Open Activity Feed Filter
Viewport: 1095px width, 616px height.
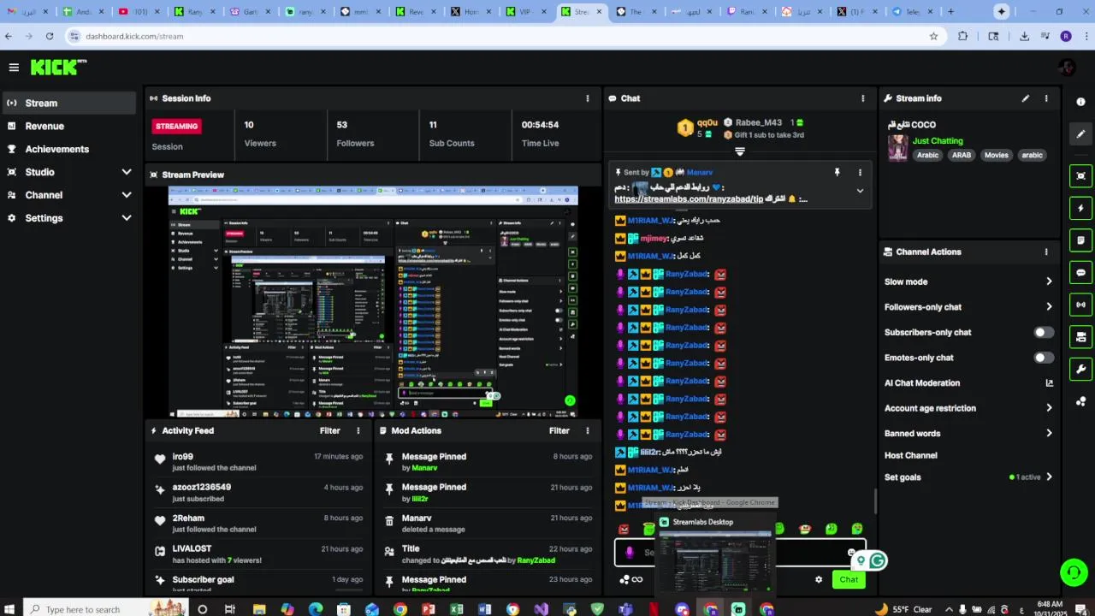tap(330, 431)
